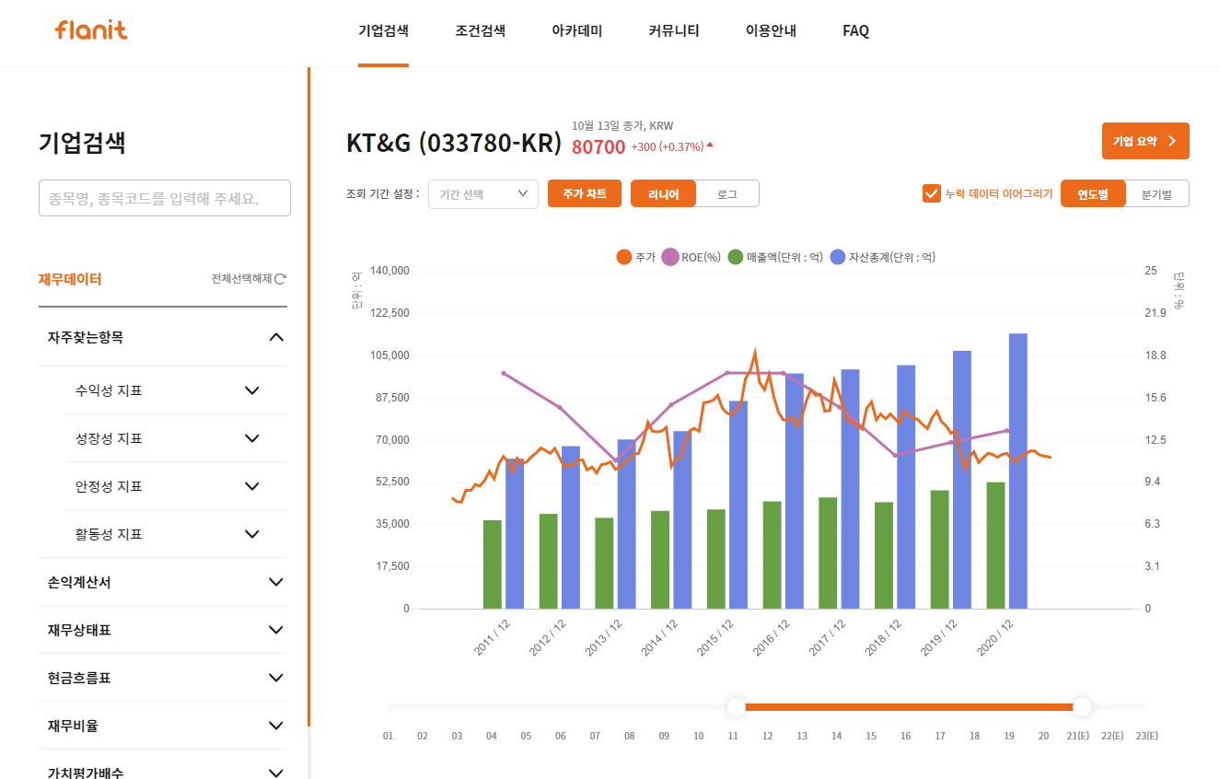Click the right range slider handle
Image resolution: width=1220 pixels, height=779 pixels.
[x=1082, y=706]
